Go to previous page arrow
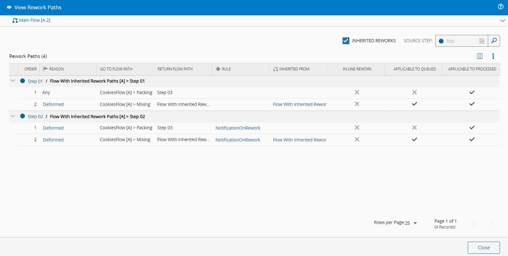This screenshot has width=508, height=256. [473, 224]
